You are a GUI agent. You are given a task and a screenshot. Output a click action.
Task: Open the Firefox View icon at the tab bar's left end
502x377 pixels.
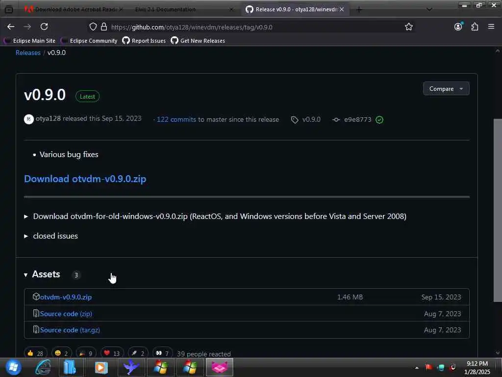[x=9, y=9]
